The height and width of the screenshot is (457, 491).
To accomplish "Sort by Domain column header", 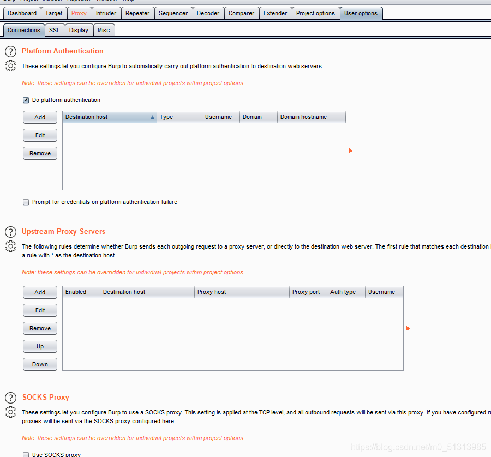I will tap(259, 117).
